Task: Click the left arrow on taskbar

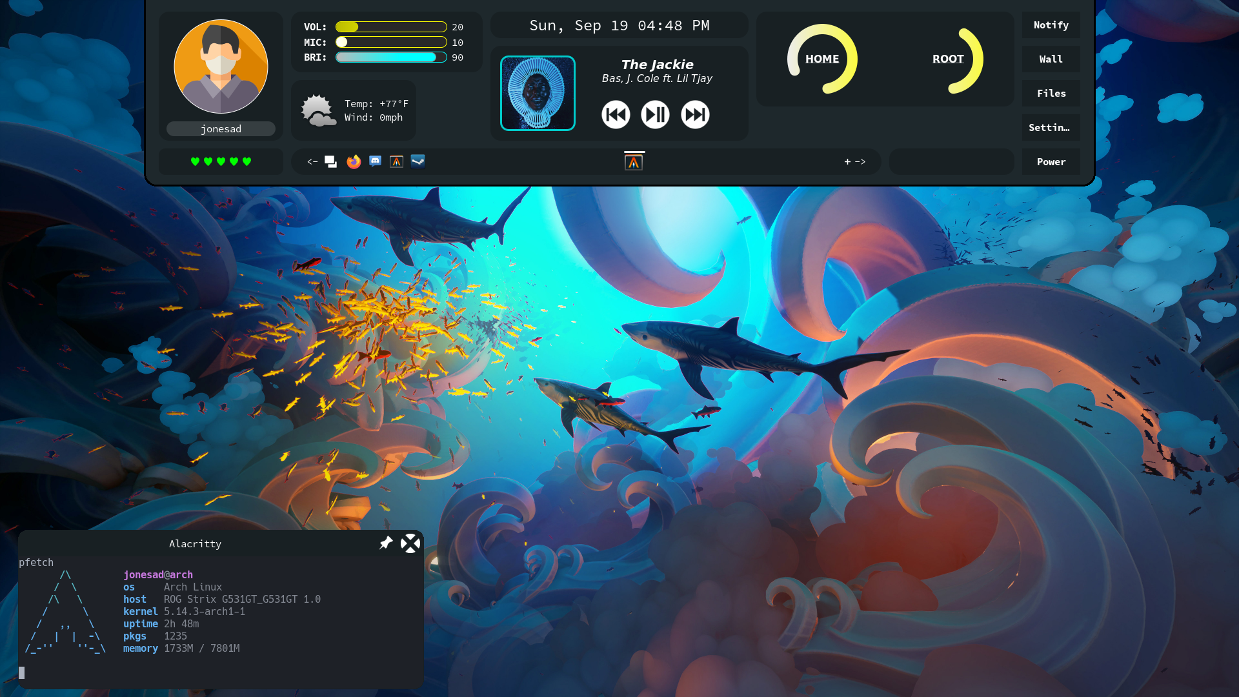Action: tap(312, 161)
